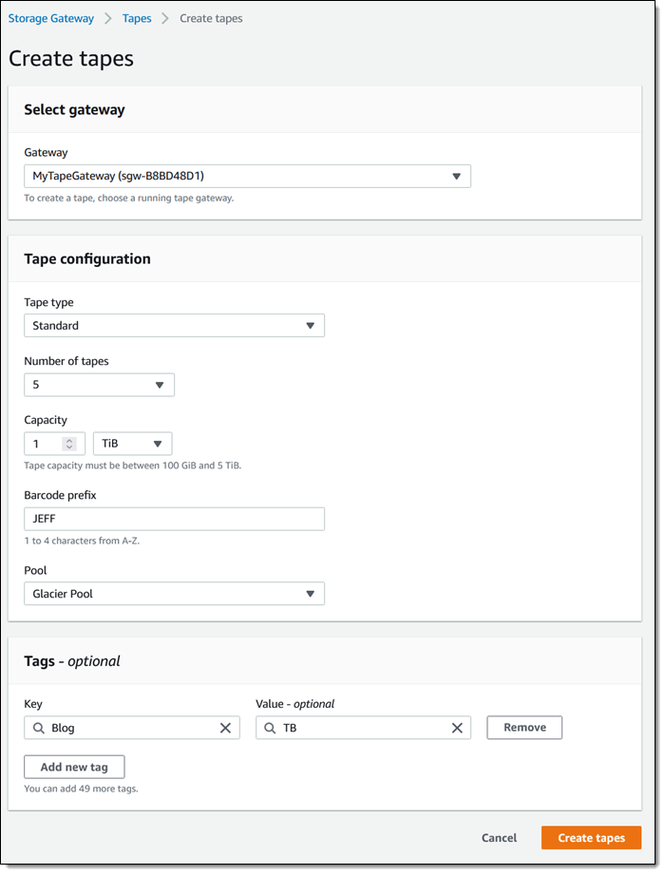Click Add new tag button

coord(74,767)
